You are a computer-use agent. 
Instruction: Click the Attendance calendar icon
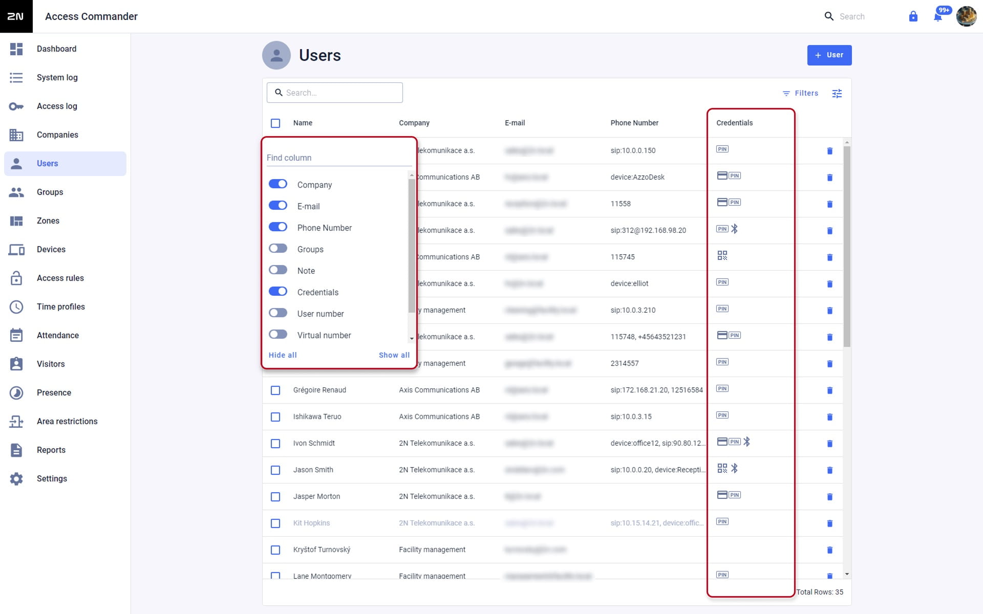click(x=16, y=336)
